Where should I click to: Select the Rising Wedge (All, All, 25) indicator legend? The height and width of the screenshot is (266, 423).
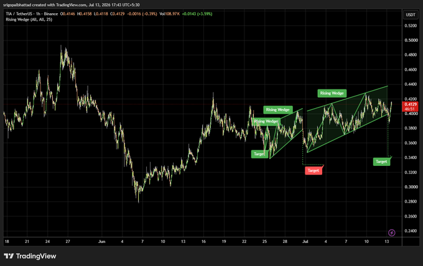coord(29,19)
